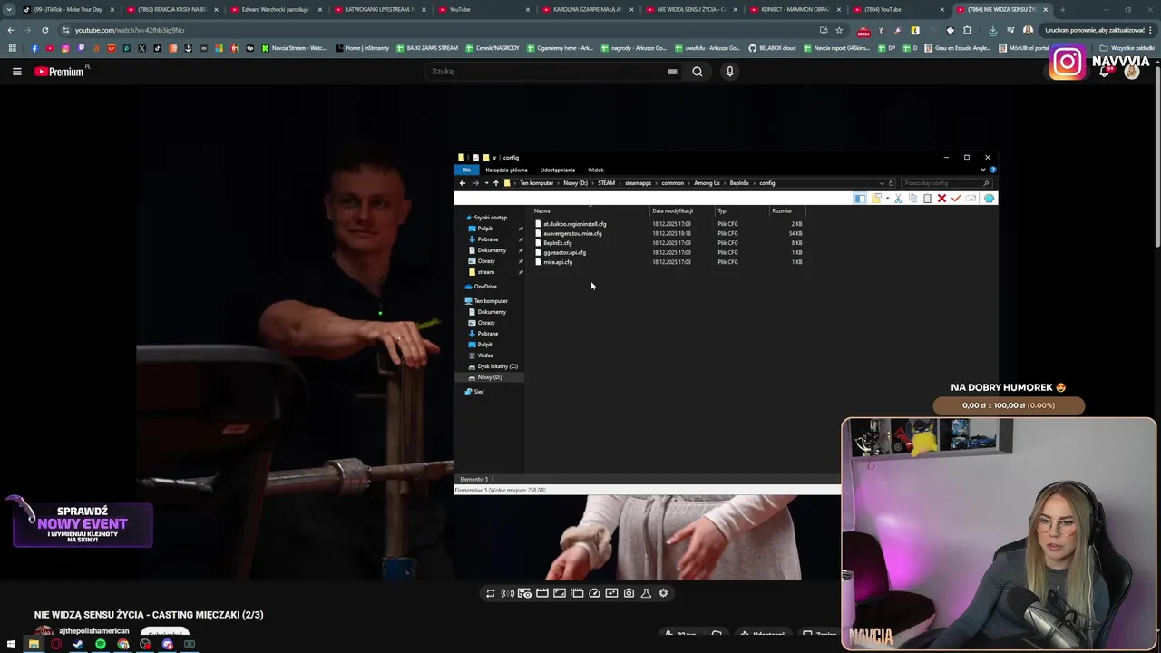1161x653 pixels.
Task: Click 'Ten komputer' in address breadcrumb
Action: (536, 183)
